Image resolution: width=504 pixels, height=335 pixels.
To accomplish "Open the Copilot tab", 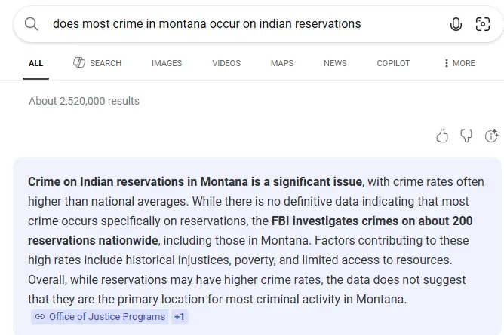I will pyautogui.click(x=394, y=63).
